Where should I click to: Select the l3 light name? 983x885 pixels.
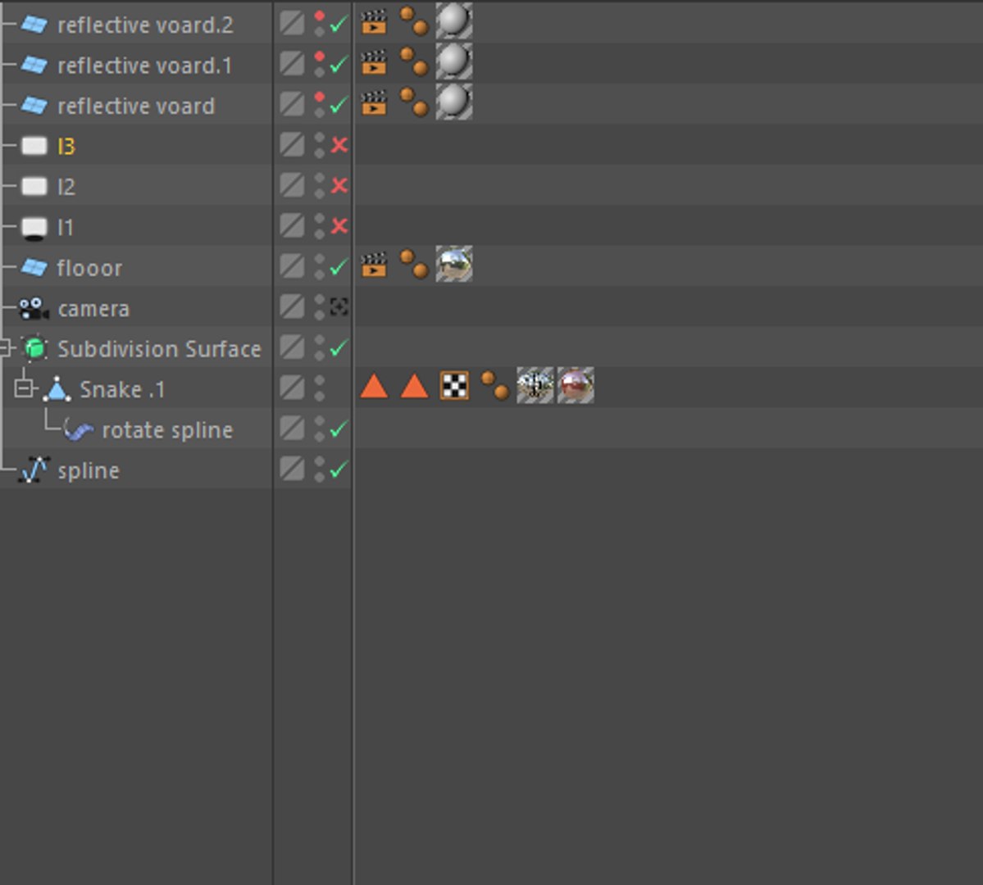[66, 147]
